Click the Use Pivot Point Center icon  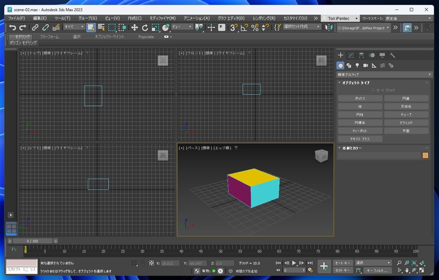(199, 27)
